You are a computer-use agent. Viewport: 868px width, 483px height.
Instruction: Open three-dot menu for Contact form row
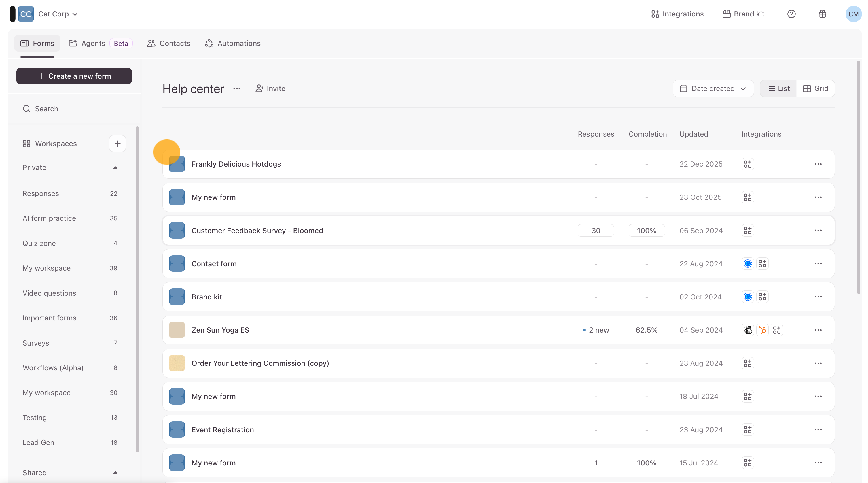tap(818, 263)
